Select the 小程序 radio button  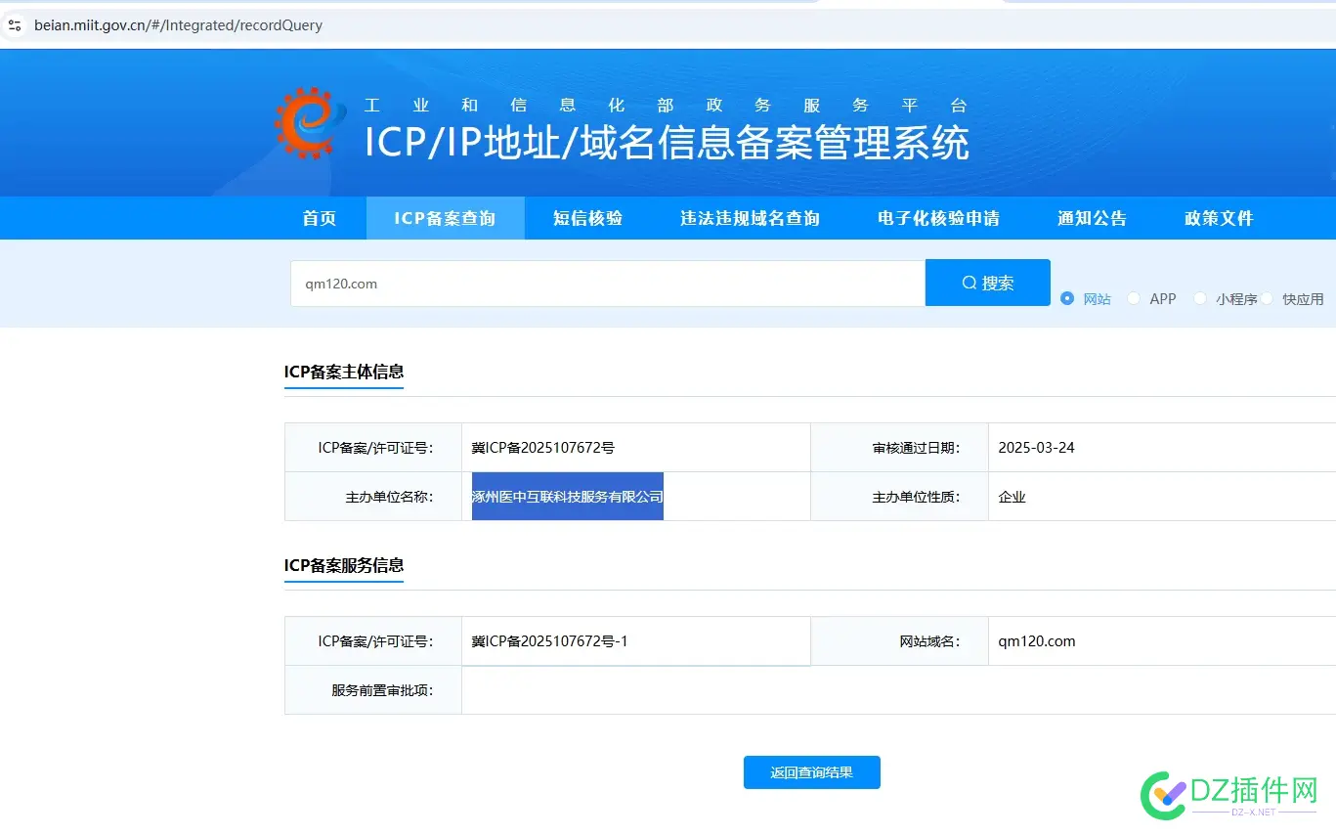(1200, 299)
